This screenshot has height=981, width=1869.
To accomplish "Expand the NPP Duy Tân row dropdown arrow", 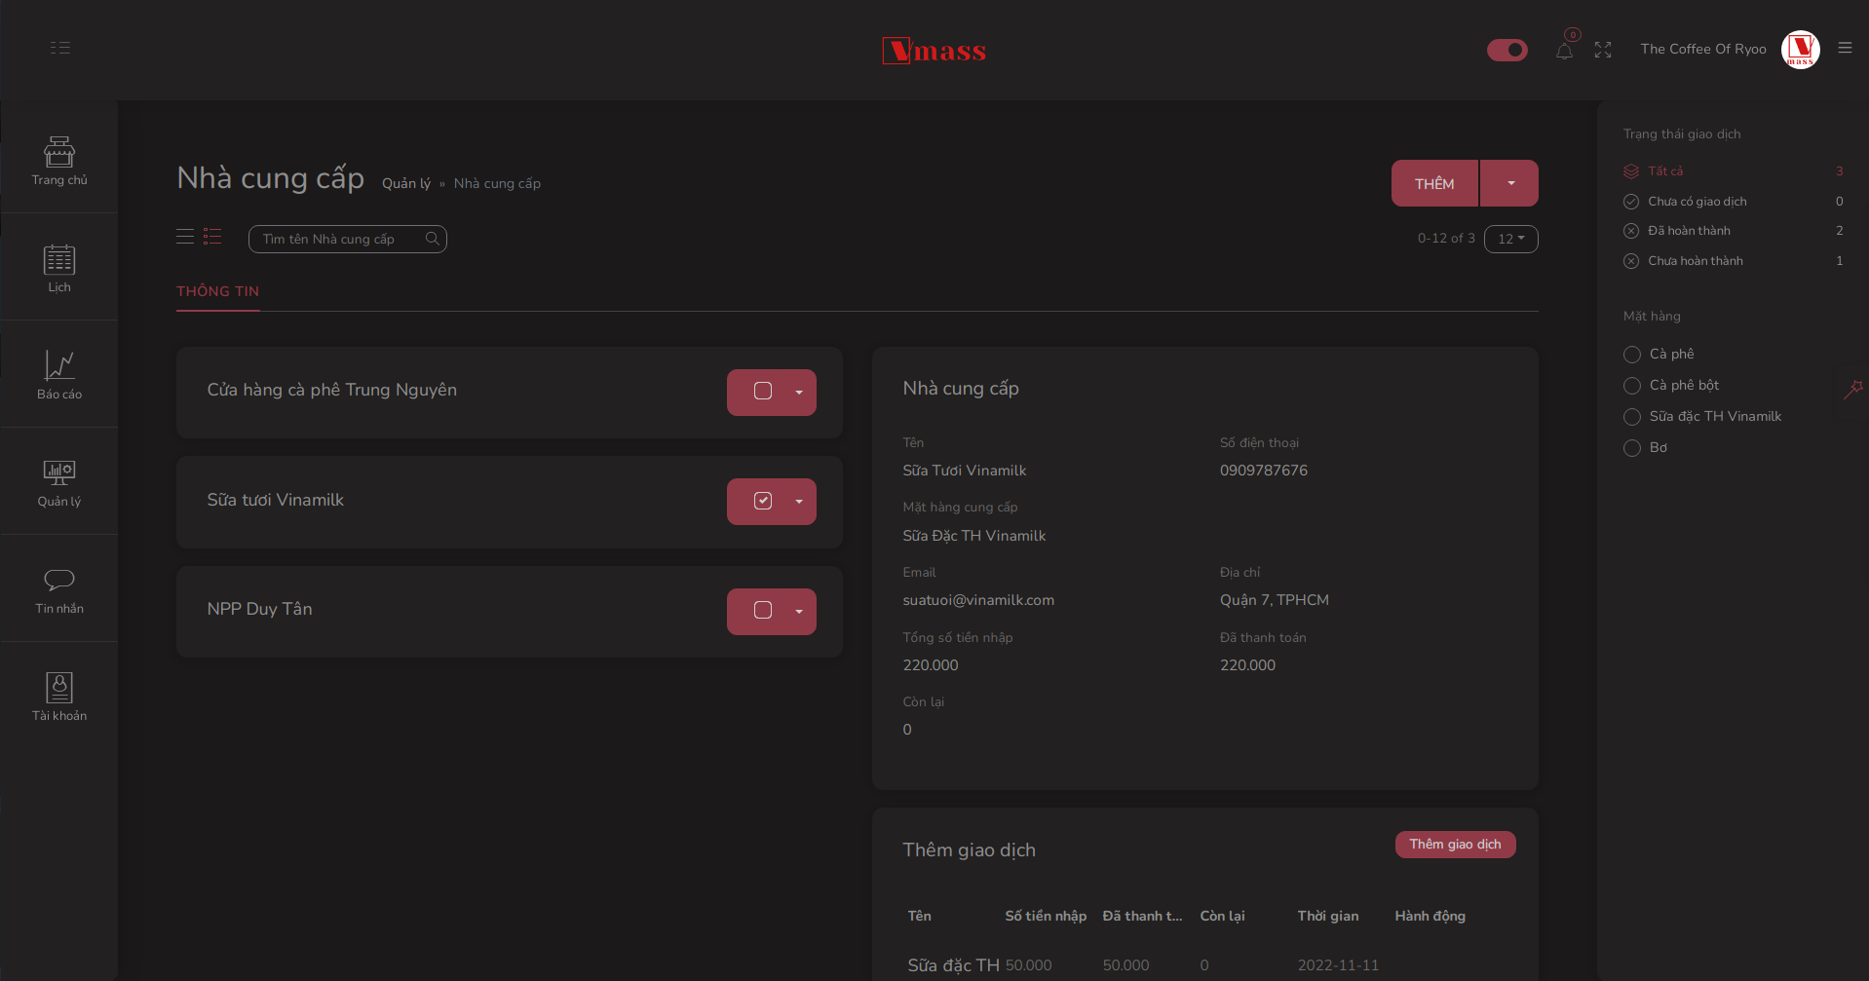I will (799, 612).
